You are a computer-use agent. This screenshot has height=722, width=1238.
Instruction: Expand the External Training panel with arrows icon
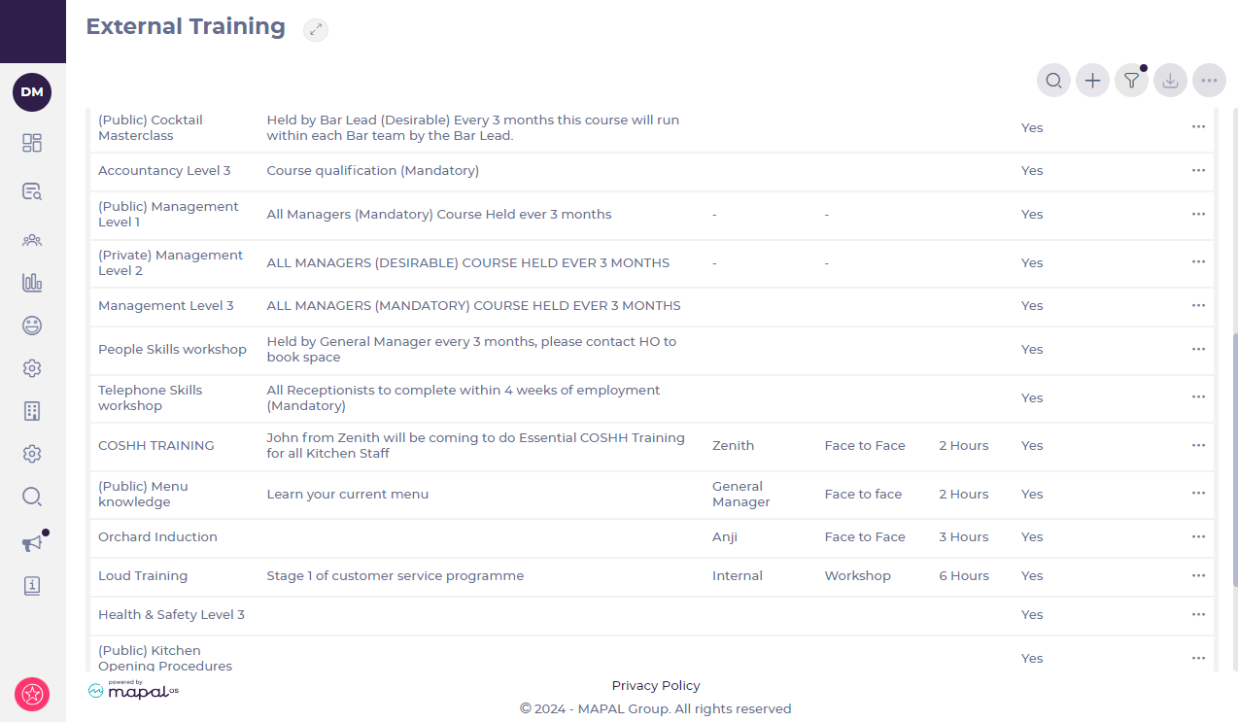(315, 30)
